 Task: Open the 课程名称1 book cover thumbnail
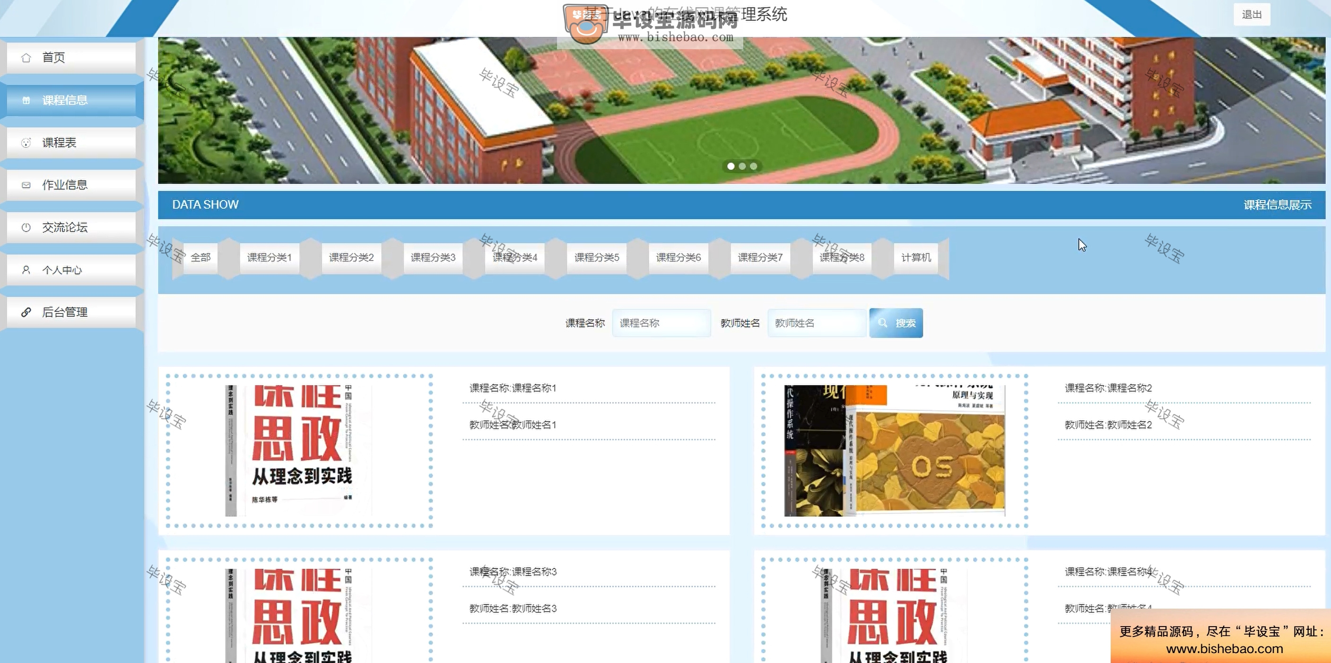click(x=299, y=451)
